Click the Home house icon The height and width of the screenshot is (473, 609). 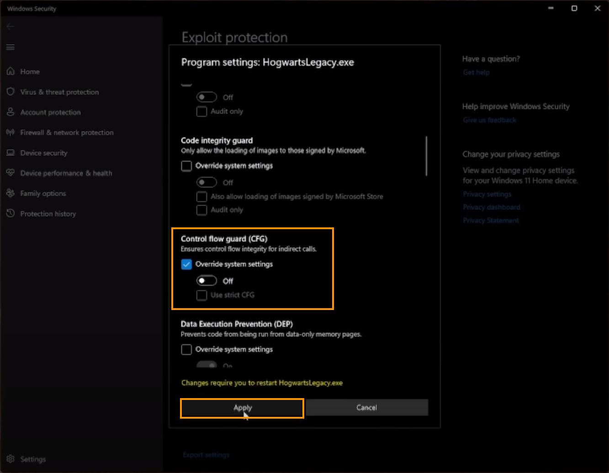[x=11, y=71]
